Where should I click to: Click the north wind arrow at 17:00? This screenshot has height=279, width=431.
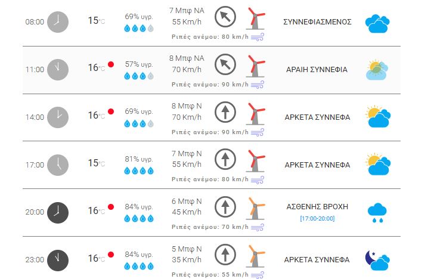point(225,159)
